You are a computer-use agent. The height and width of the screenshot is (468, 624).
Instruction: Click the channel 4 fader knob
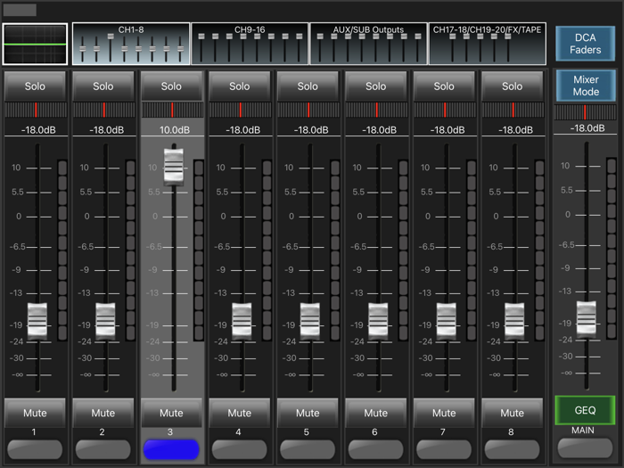242,321
